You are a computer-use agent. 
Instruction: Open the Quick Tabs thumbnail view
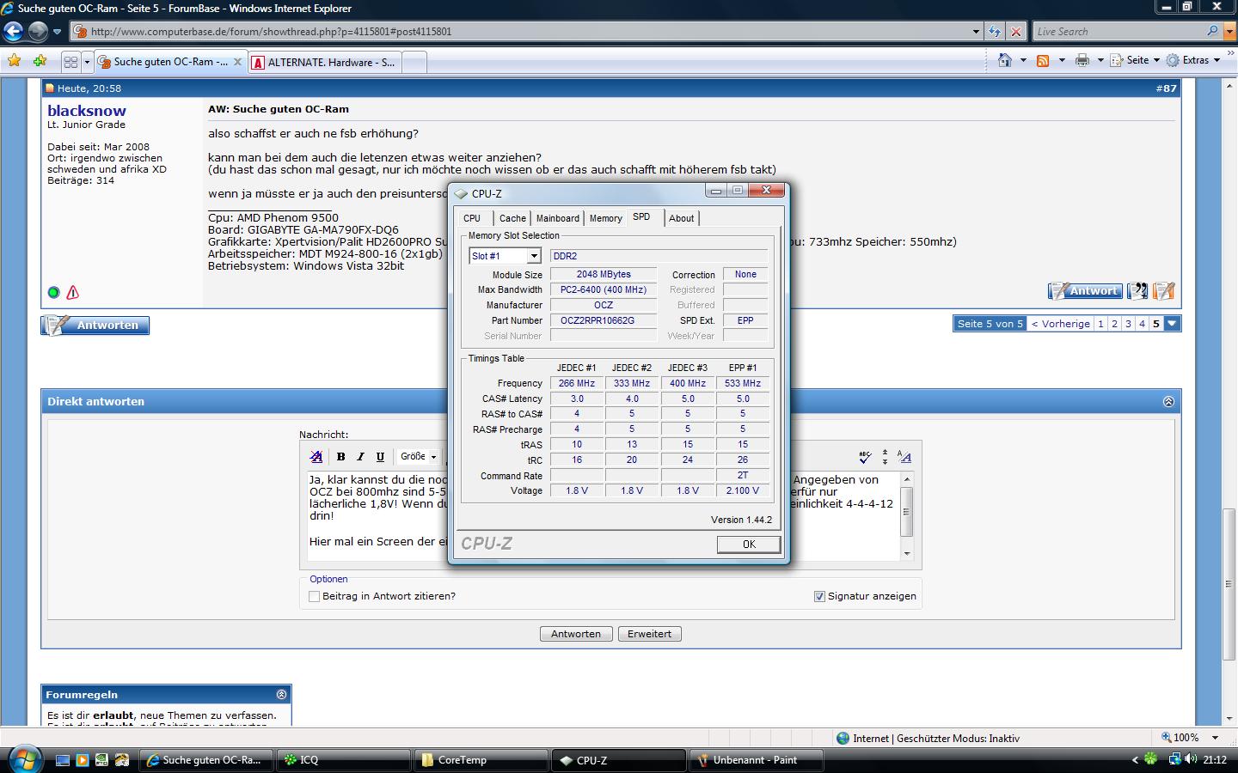(70, 62)
